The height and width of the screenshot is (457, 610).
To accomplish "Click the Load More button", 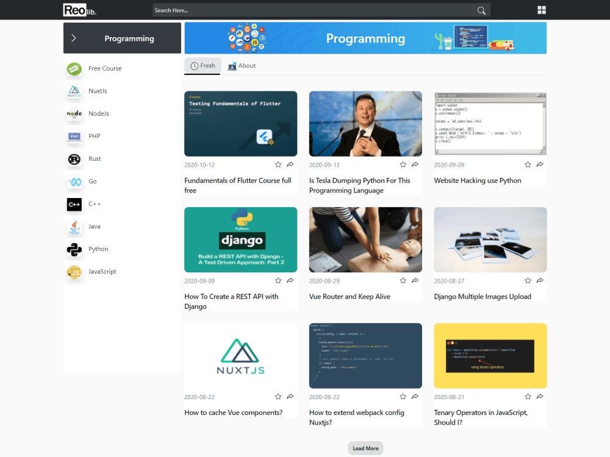I will tap(365, 448).
